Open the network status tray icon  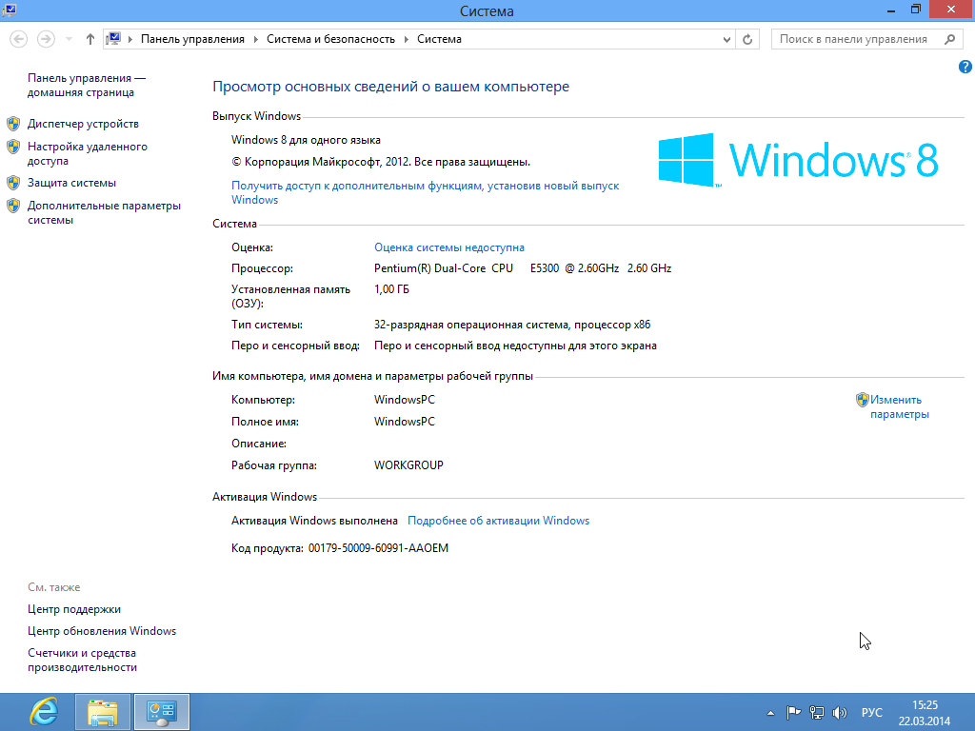click(816, 712)
